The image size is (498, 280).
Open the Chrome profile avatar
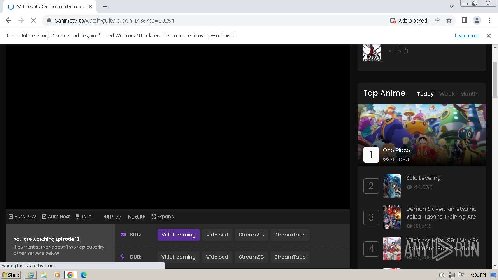click(477, 21)
